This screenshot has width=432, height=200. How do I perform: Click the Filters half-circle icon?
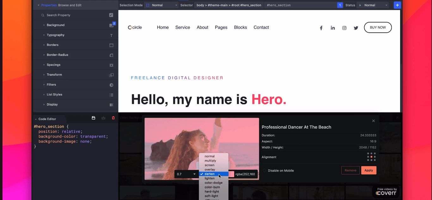coord(111,85)
